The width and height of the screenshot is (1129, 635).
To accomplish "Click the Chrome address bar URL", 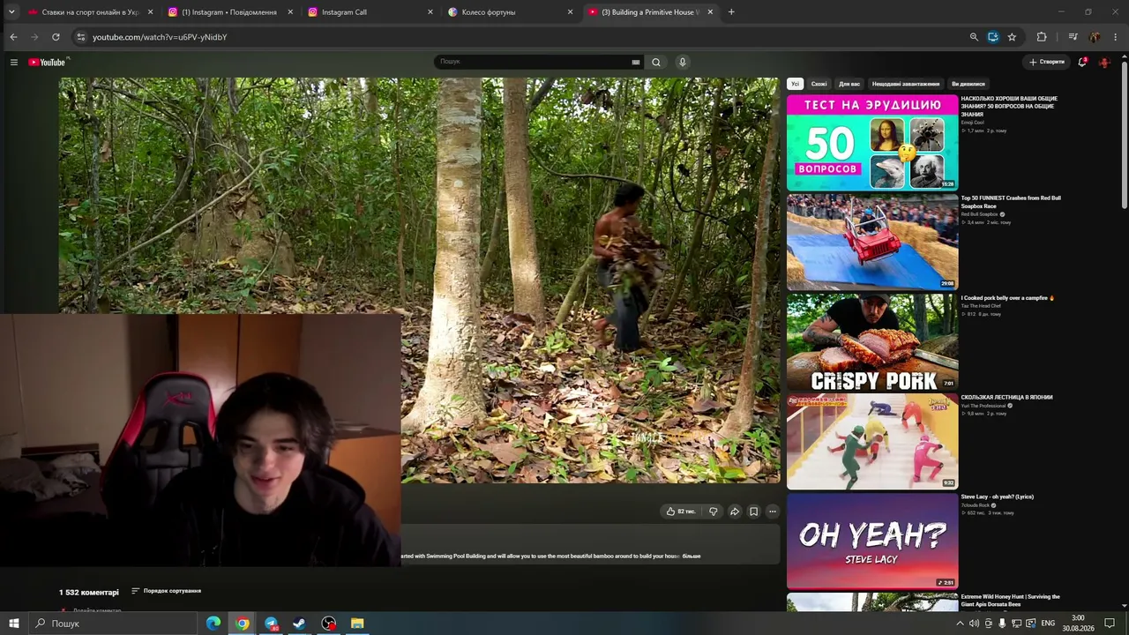I will (x=160, y=37).
